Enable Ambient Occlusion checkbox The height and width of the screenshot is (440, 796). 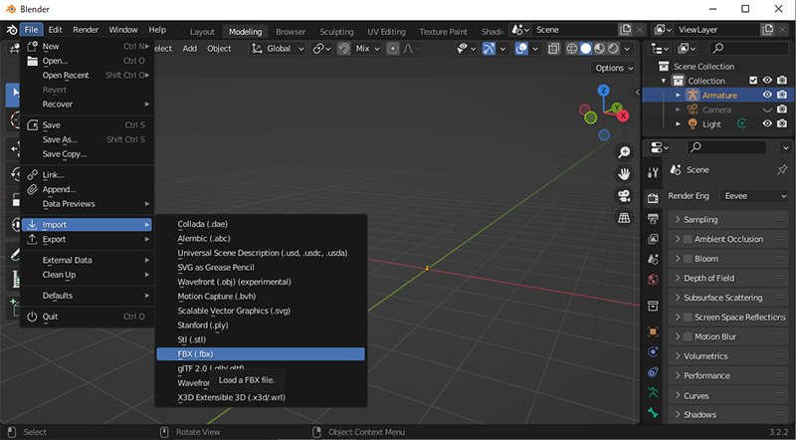687,239
